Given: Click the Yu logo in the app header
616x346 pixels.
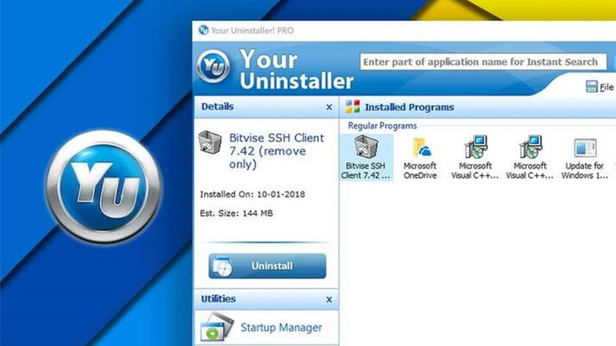Looking at the screenshot, I should point(213,66).
